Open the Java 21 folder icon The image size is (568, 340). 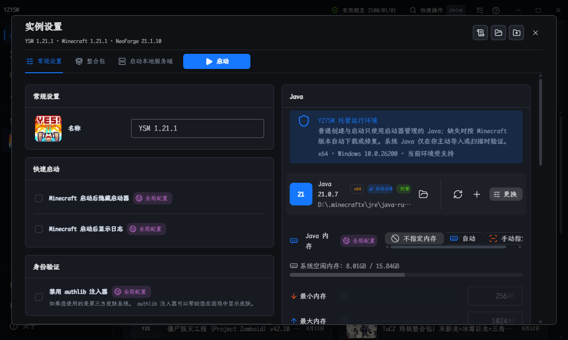click(x=424, y=194)
